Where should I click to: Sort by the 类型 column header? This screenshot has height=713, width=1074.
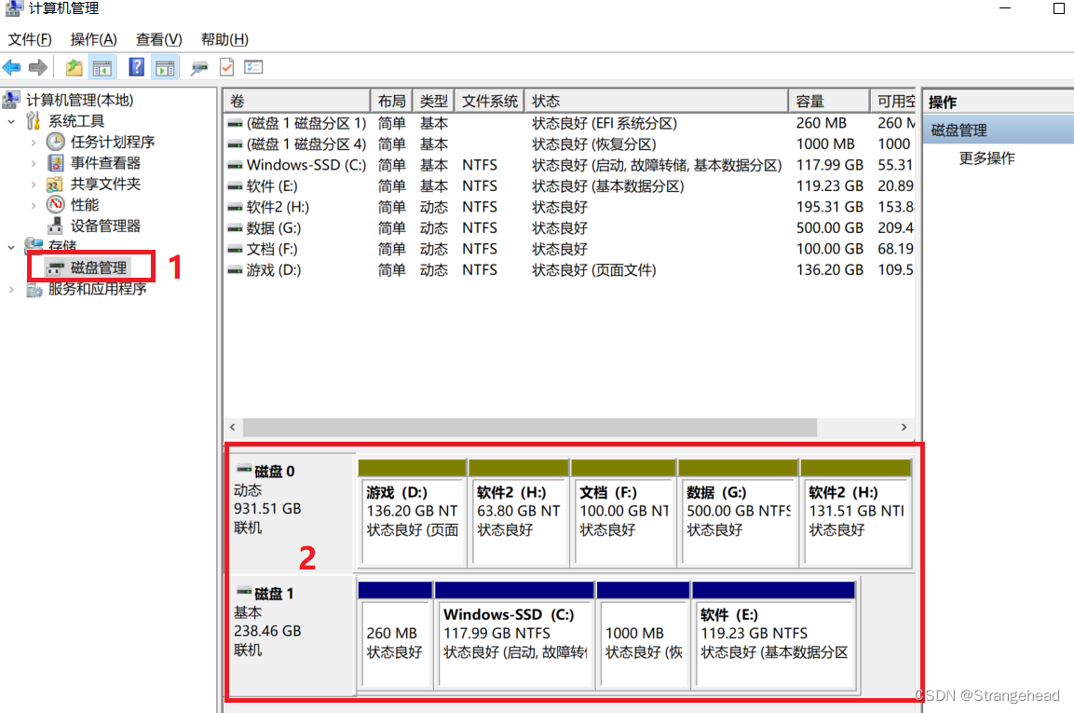[x=433, y=102]
